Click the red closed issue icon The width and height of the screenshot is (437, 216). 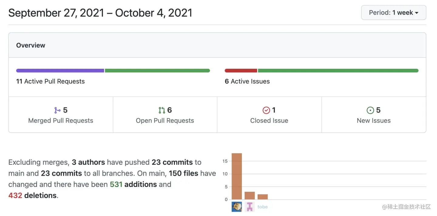pos(266,110)
